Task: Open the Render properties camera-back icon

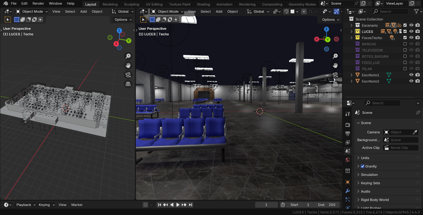Action: (348, 125)
